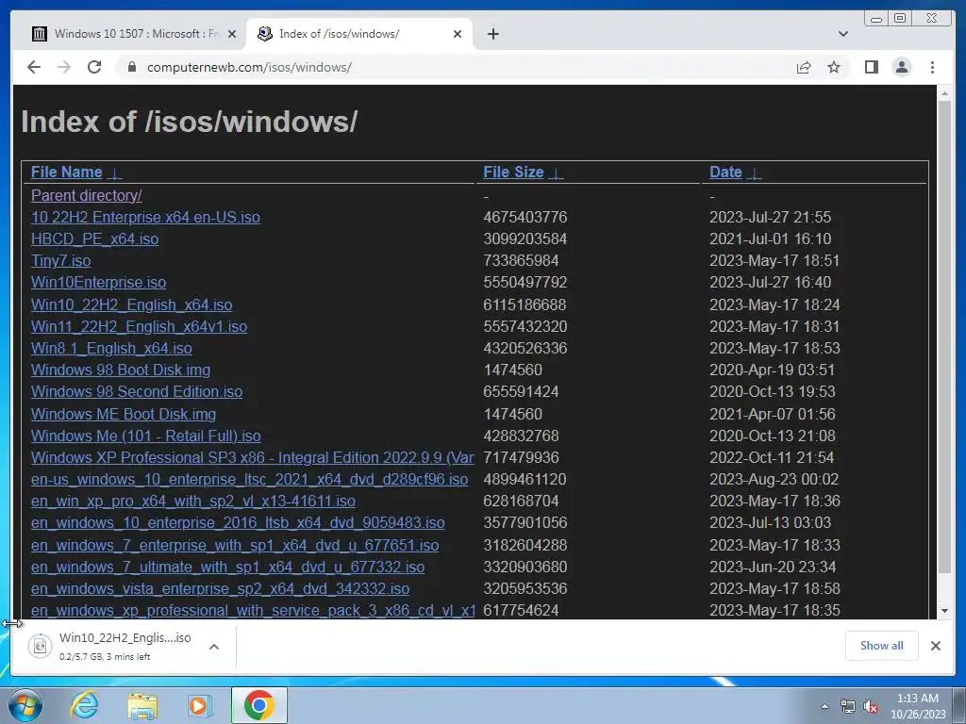Reload the current page
The width and height of the screenshot is (966, 724).
coord(94,67)
